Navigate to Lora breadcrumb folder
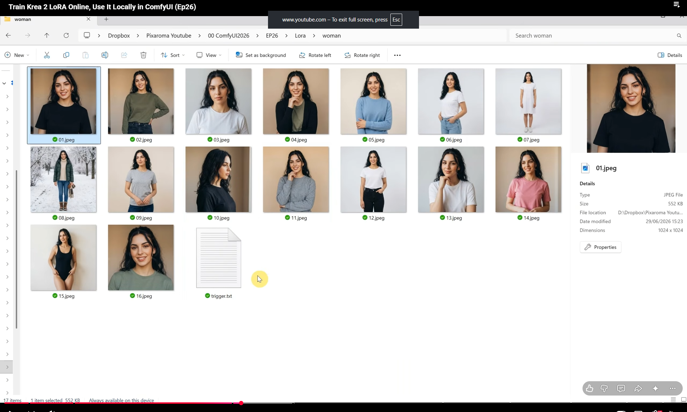This screenshot has height=412, width=687. coord(300,36)
